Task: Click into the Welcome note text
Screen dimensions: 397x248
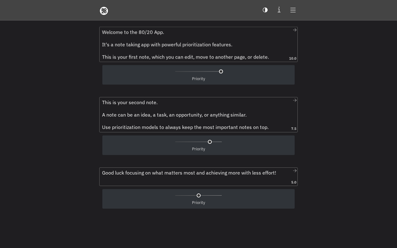Action: [186, 45]
